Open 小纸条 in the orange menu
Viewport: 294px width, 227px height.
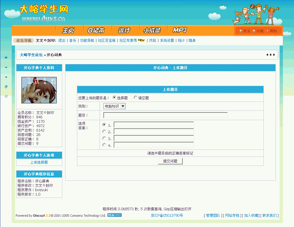tap(152, 30)
